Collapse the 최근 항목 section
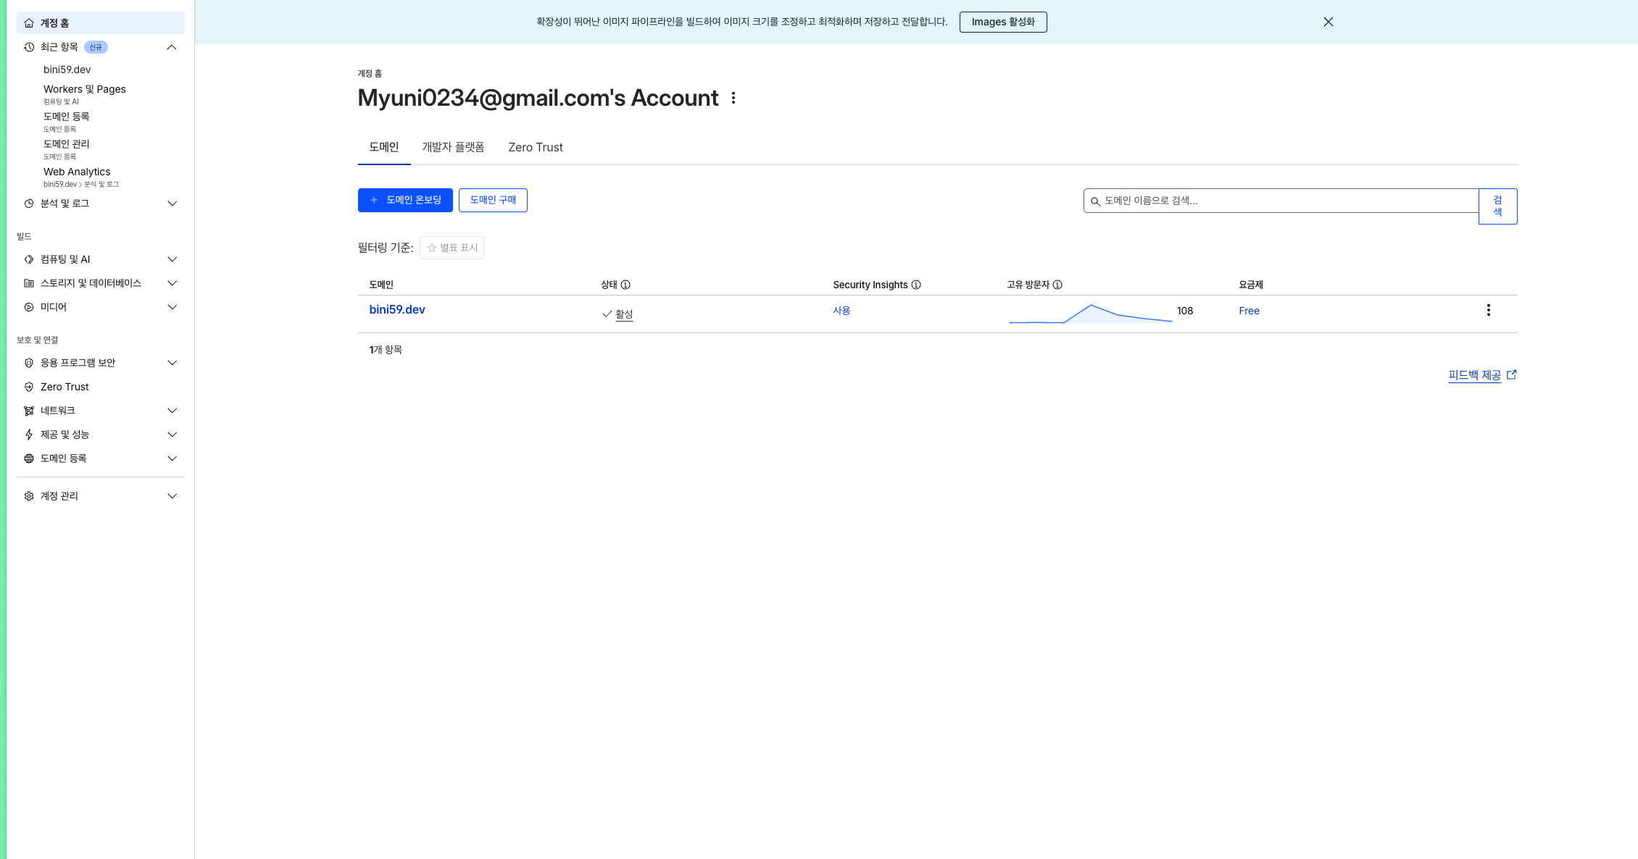The width and height of the screenshot is (1638, 859). point(172,47)
